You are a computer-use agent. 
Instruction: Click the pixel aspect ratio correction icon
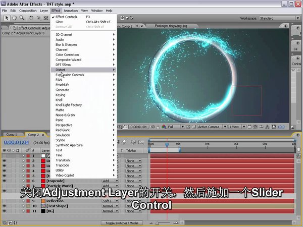click(x=249, y=127)
